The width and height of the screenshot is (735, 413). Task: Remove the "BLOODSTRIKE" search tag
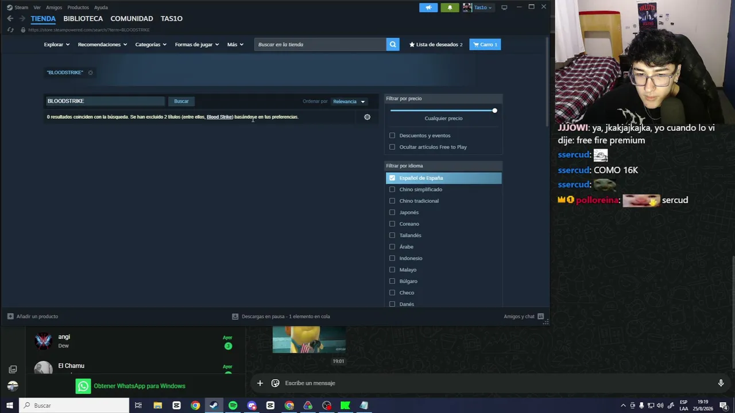(90, 72)
